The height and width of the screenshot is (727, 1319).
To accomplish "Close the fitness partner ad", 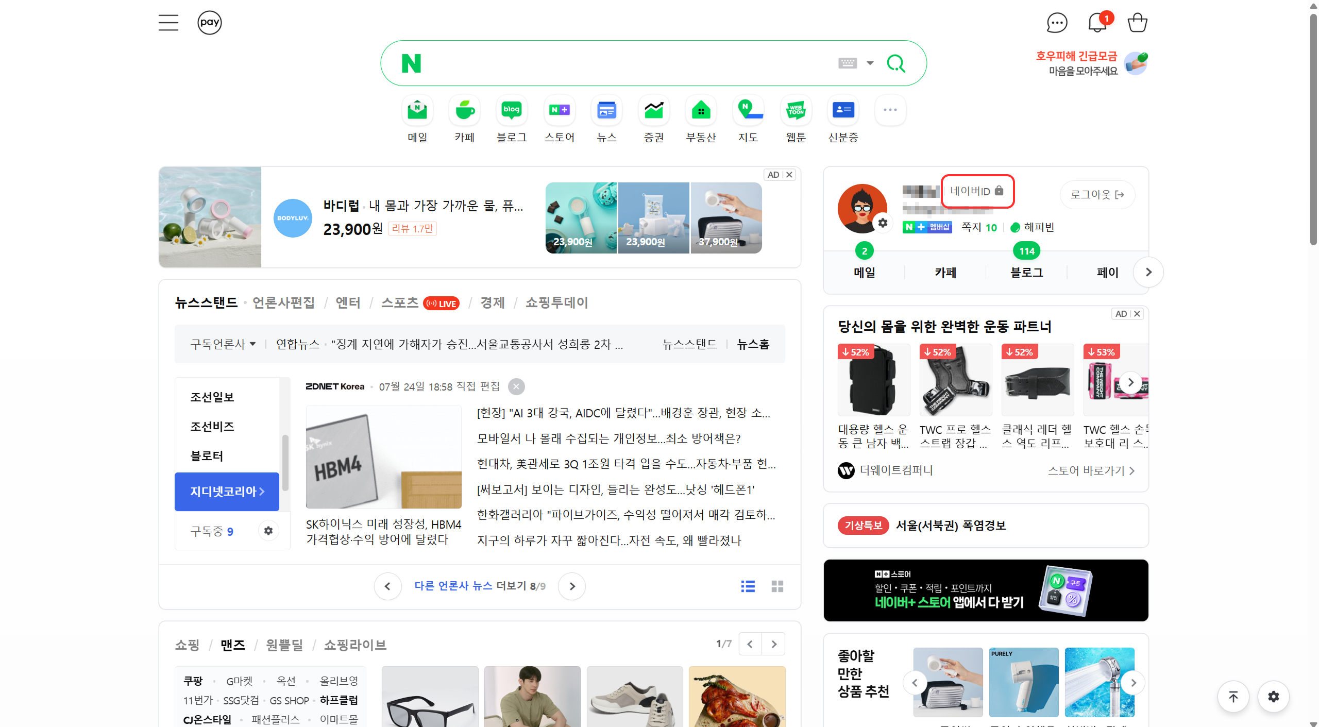I will tap(1137, 314).
